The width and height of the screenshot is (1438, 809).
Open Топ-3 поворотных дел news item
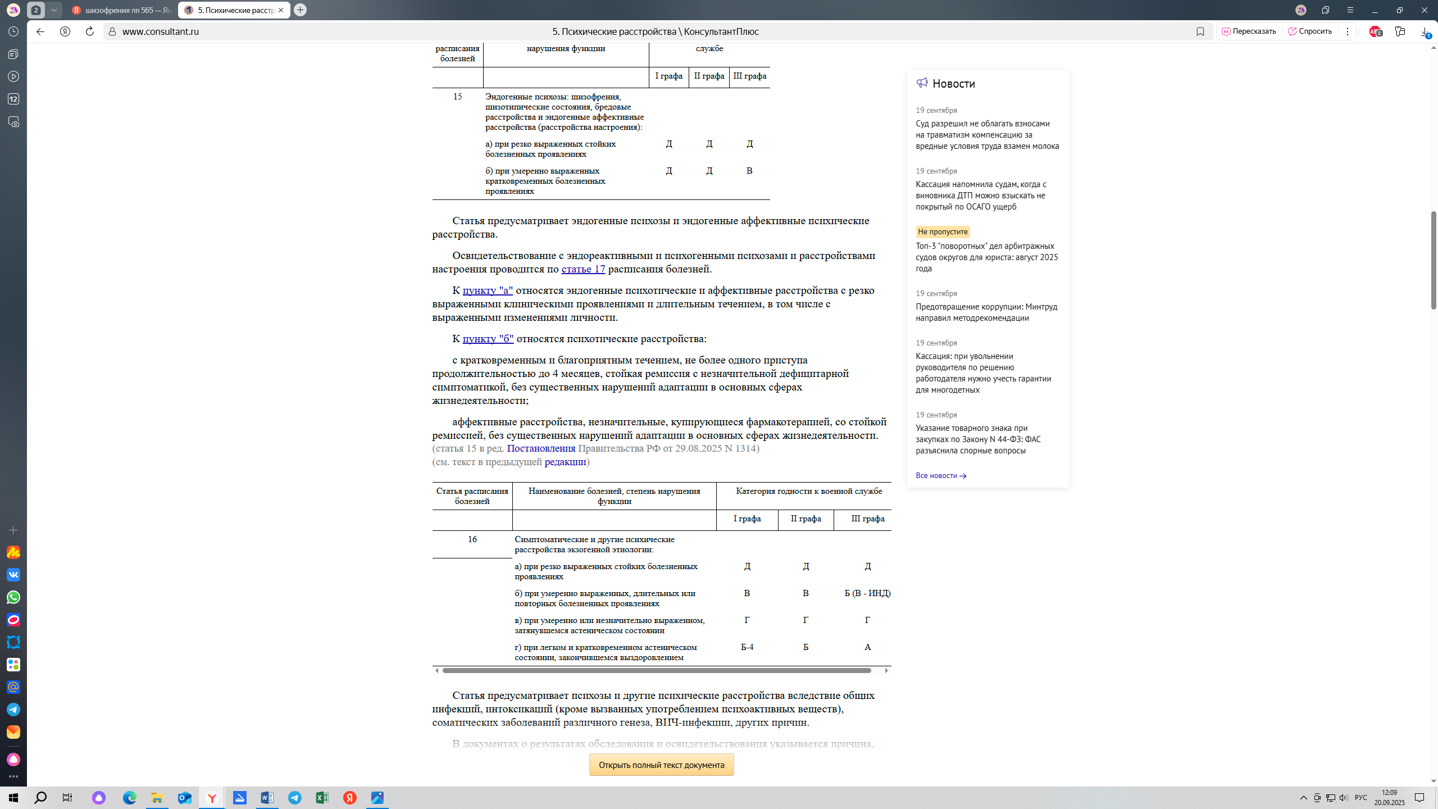point(986,257)
